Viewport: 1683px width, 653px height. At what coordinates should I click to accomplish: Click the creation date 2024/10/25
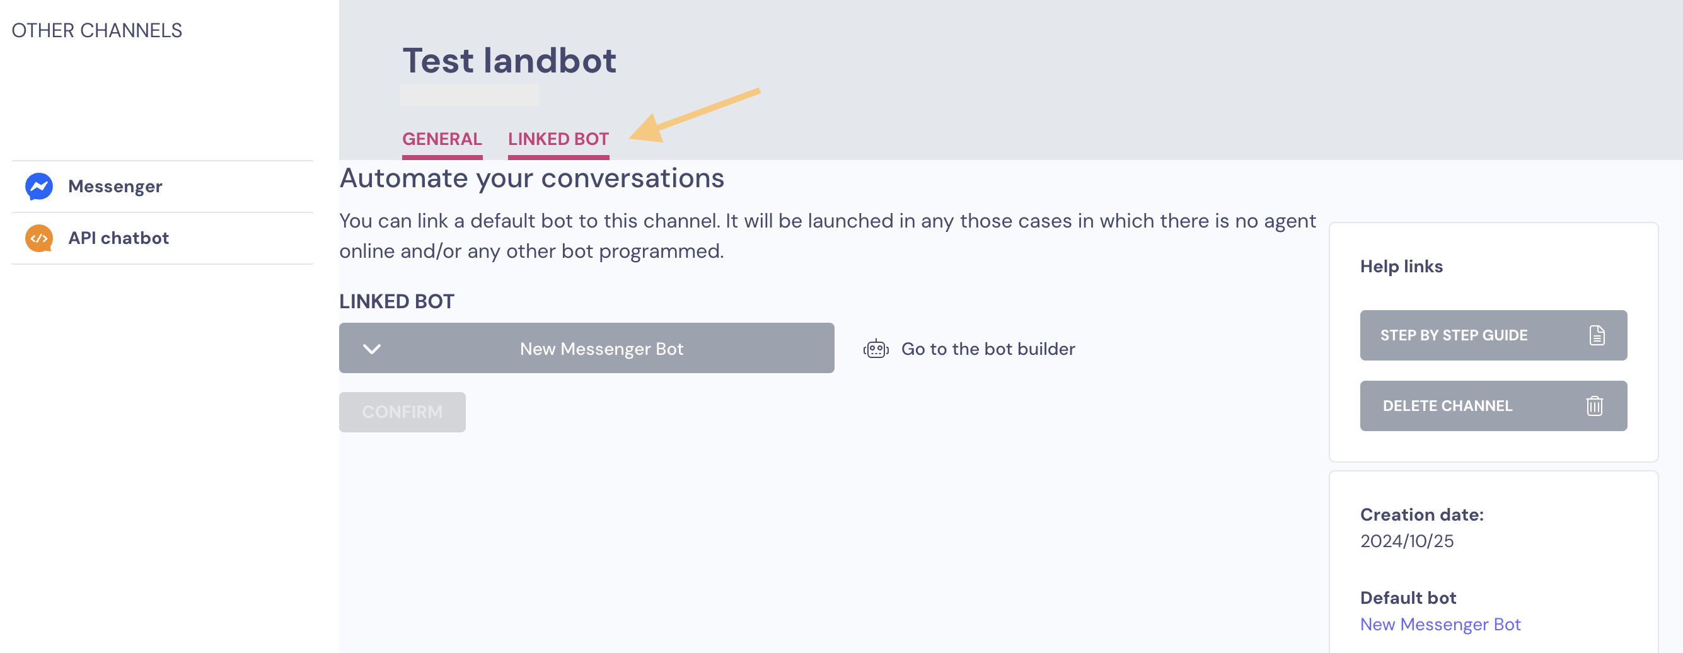[x=1407, y=541]
